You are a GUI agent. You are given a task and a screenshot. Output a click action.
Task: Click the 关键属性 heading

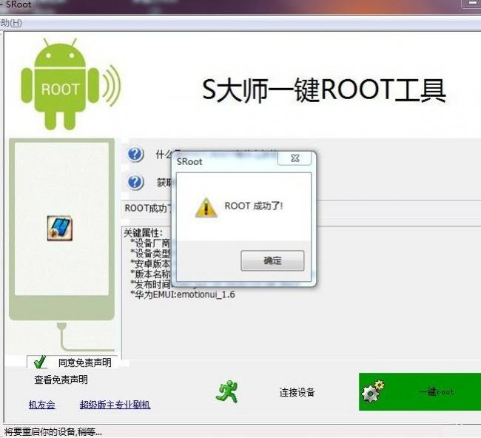143,232
